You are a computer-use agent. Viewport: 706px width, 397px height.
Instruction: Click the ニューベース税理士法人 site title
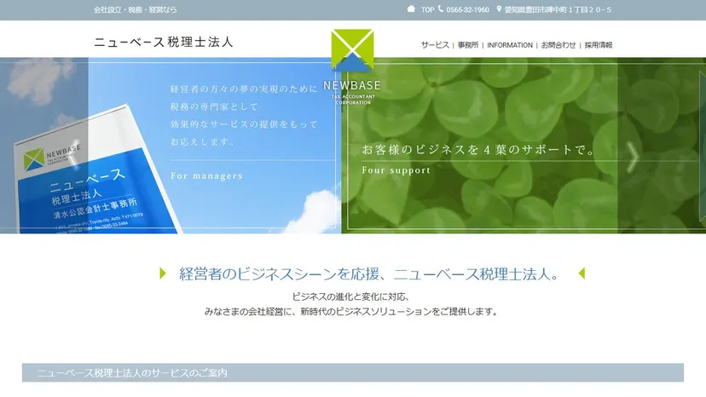click(x=164, y=42)
